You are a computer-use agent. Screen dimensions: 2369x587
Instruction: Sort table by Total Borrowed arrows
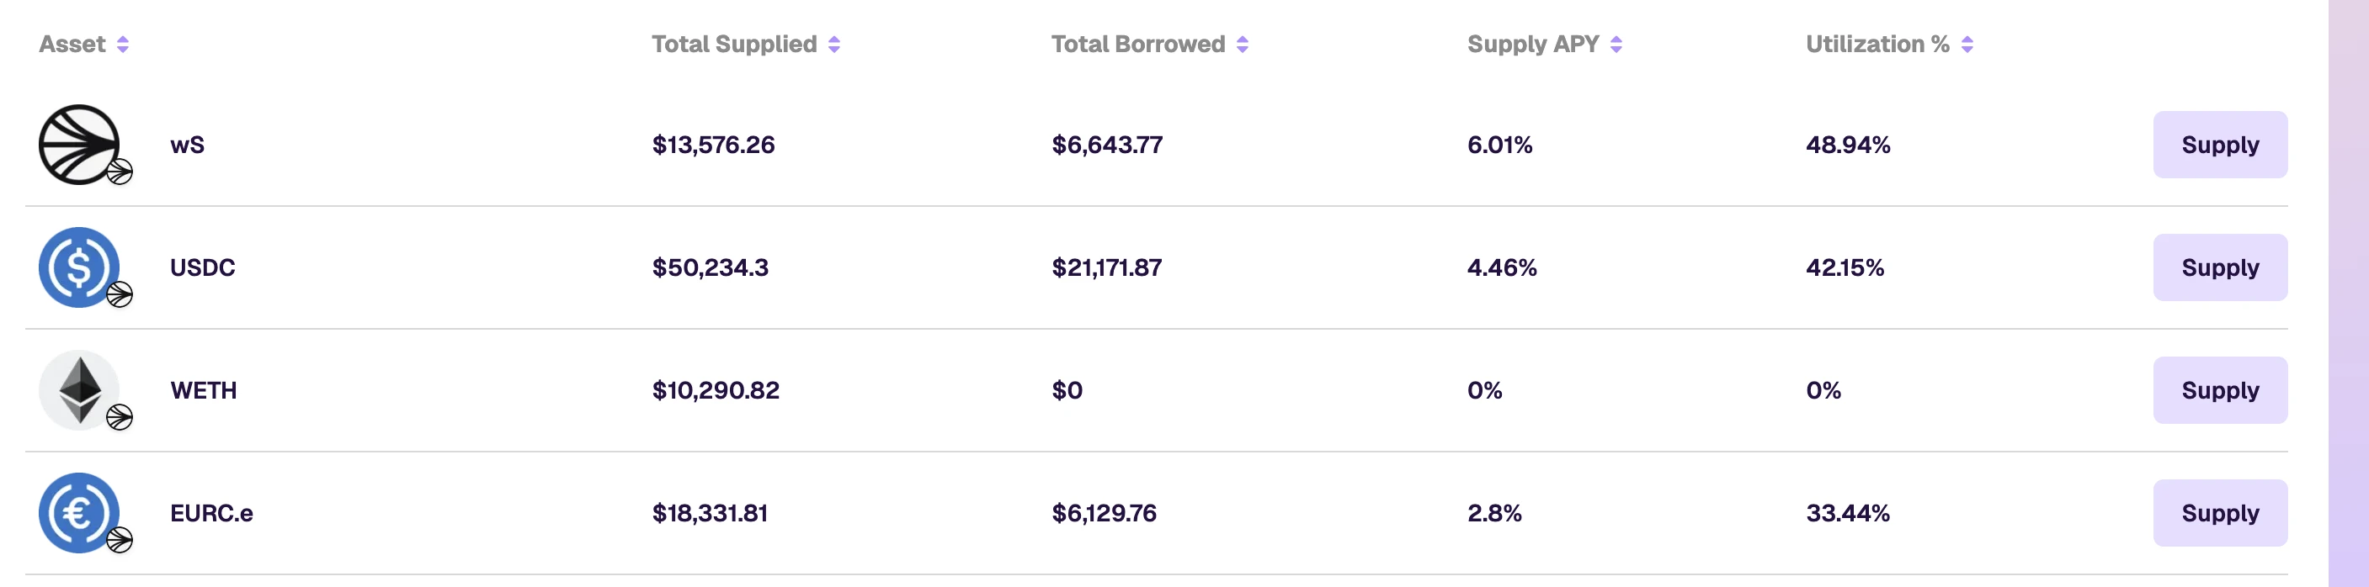1243,44
